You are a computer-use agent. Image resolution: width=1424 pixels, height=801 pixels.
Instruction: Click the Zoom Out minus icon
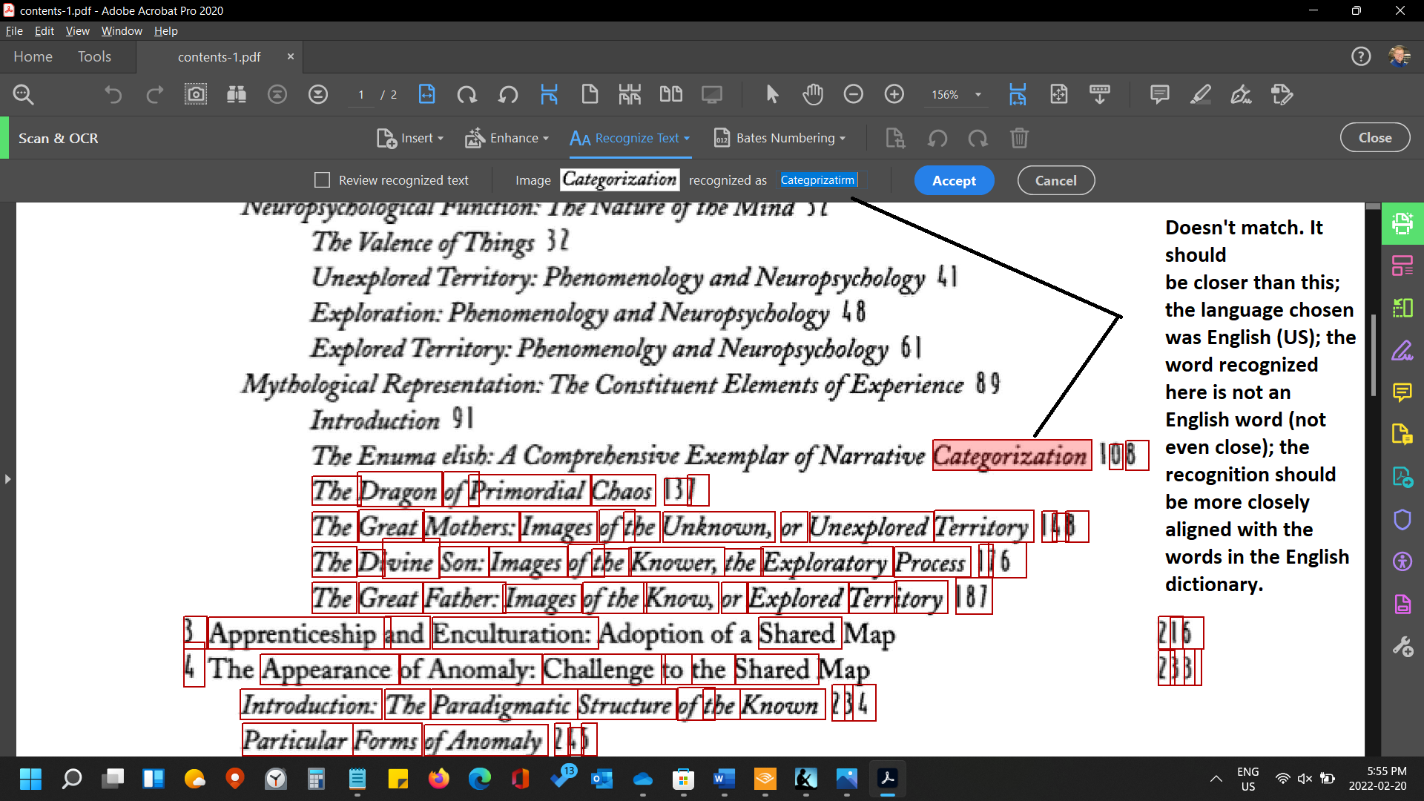[x=854, y=95]
